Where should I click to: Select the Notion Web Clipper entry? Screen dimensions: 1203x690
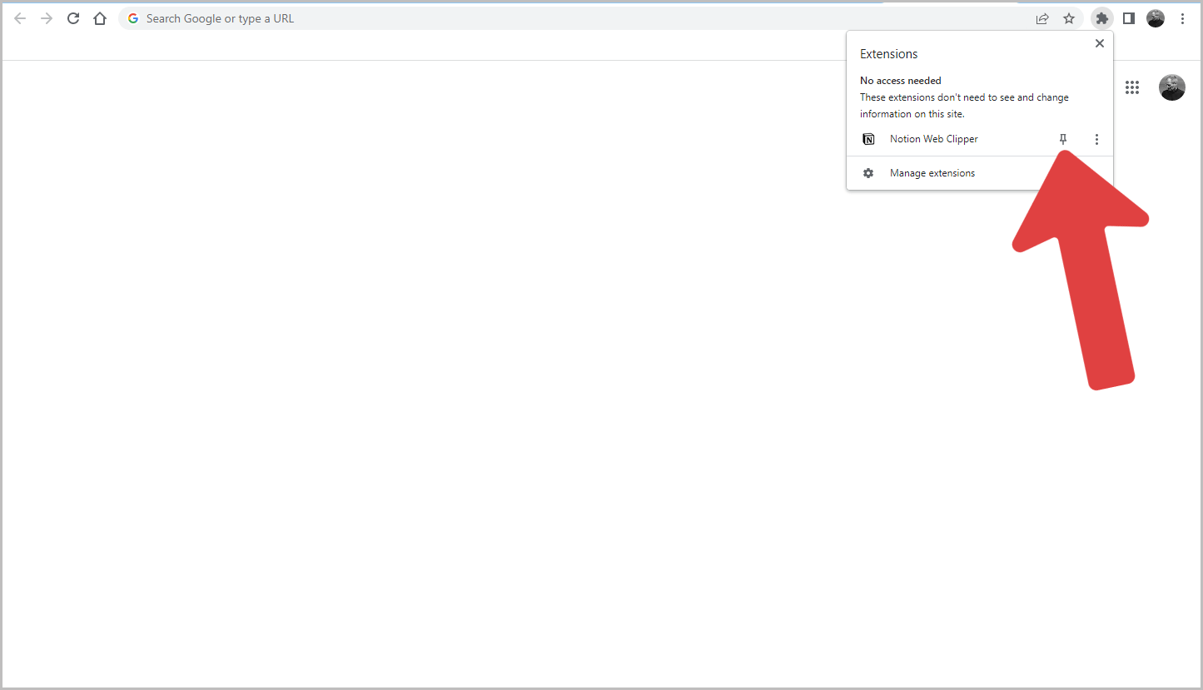[933, 139]
